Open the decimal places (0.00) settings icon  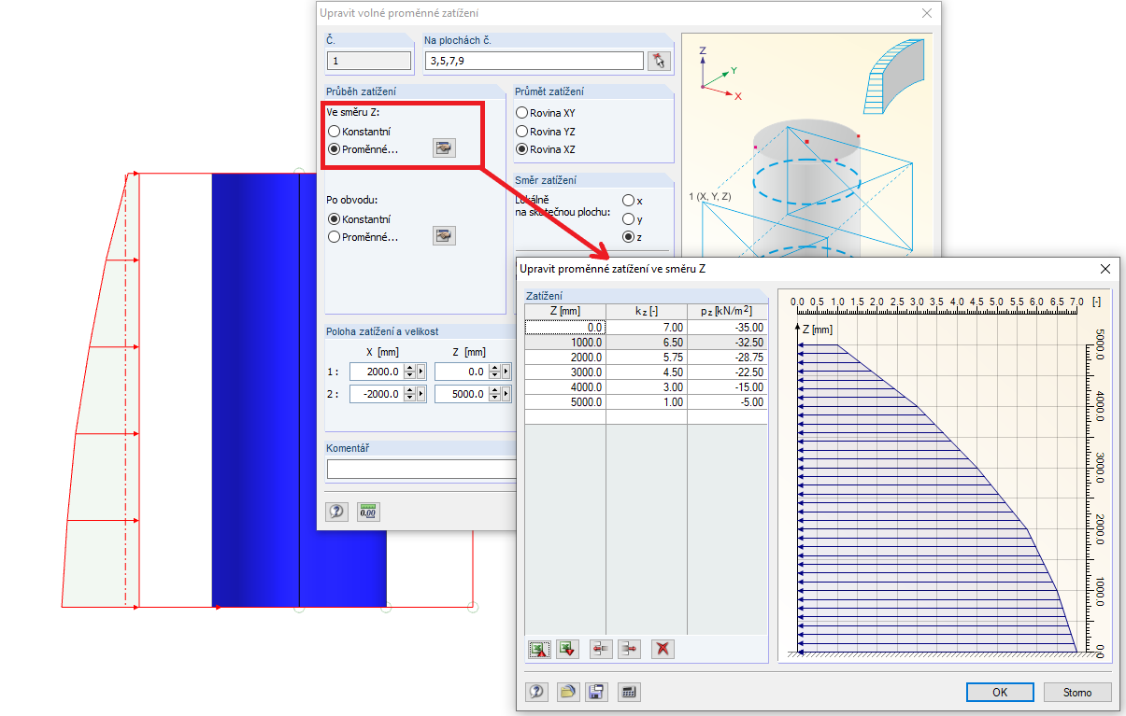pyautogui.click(x=368, y=511)
